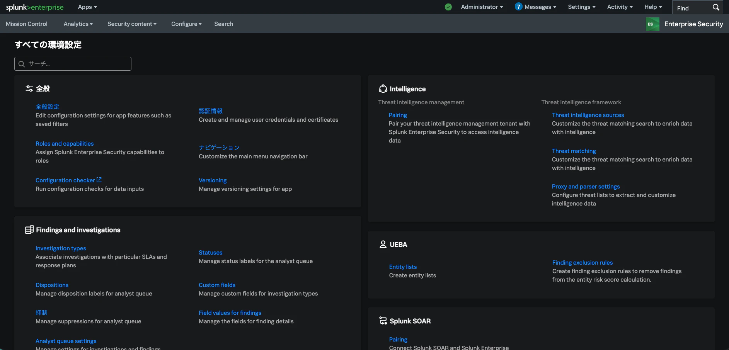
Task: Click the messages count badge showing 7
Action: click(x=519, y=7)
